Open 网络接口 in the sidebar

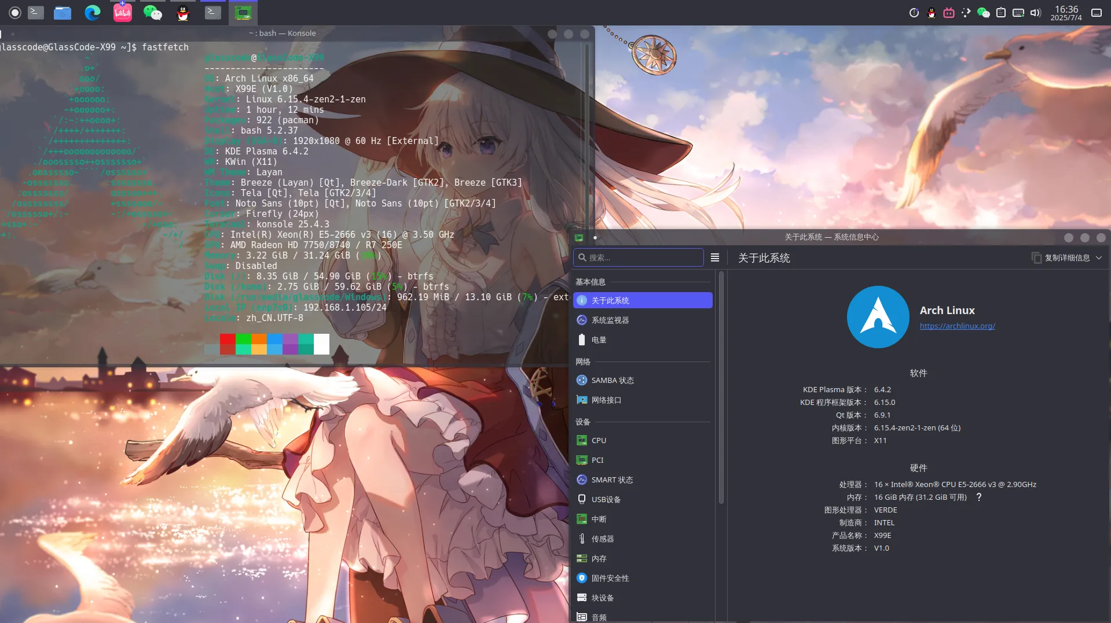(x=643, y=400)
